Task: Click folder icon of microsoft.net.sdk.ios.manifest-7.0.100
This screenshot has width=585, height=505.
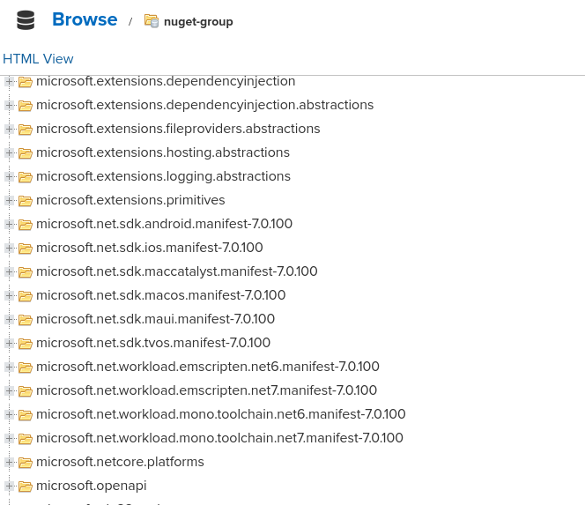Action: pos(26,249)
